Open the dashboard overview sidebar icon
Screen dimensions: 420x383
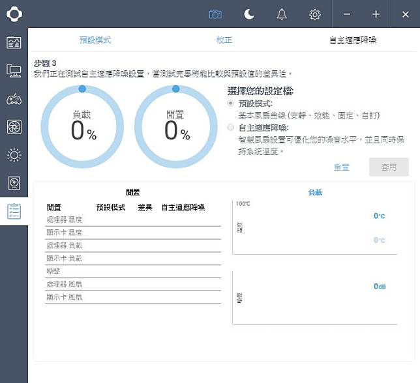tap(14, 43)
